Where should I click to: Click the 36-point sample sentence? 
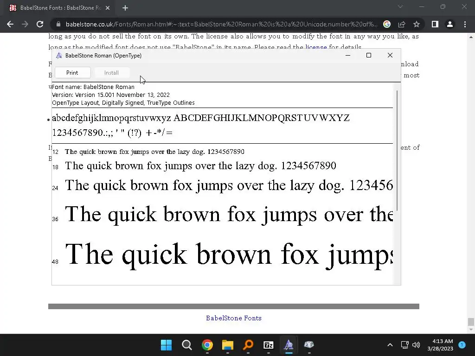pyautogui.click(x=229, y=215)
